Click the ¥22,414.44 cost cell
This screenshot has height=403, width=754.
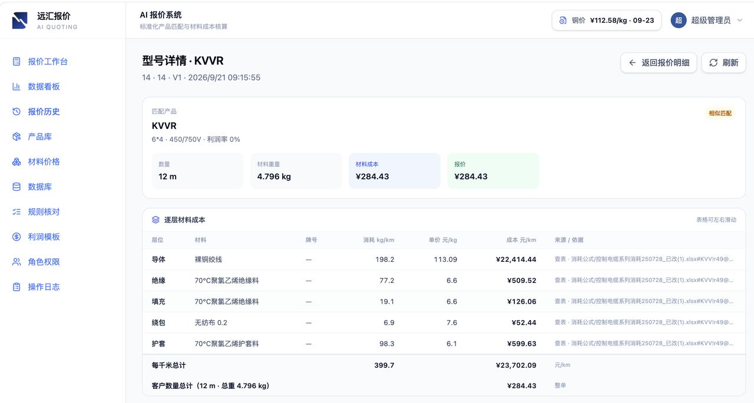tap(516, 259)
